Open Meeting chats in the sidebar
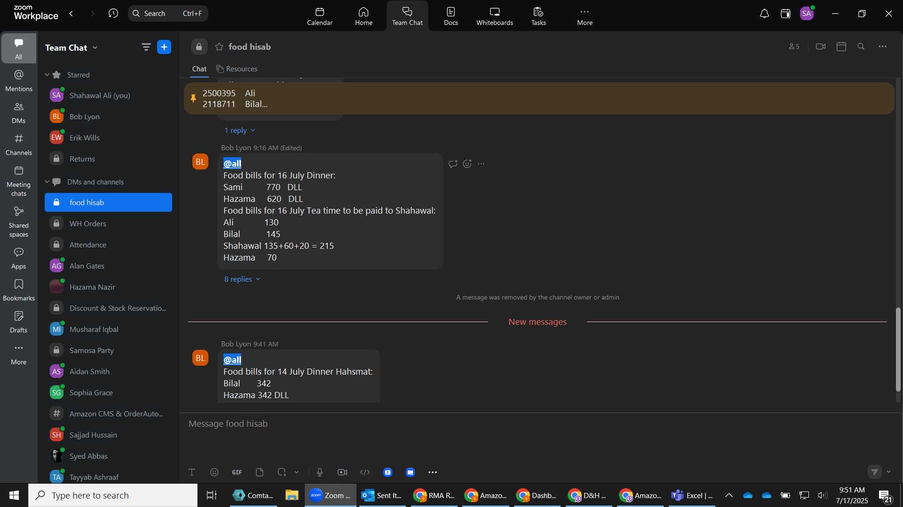 [x=19, y=181]
